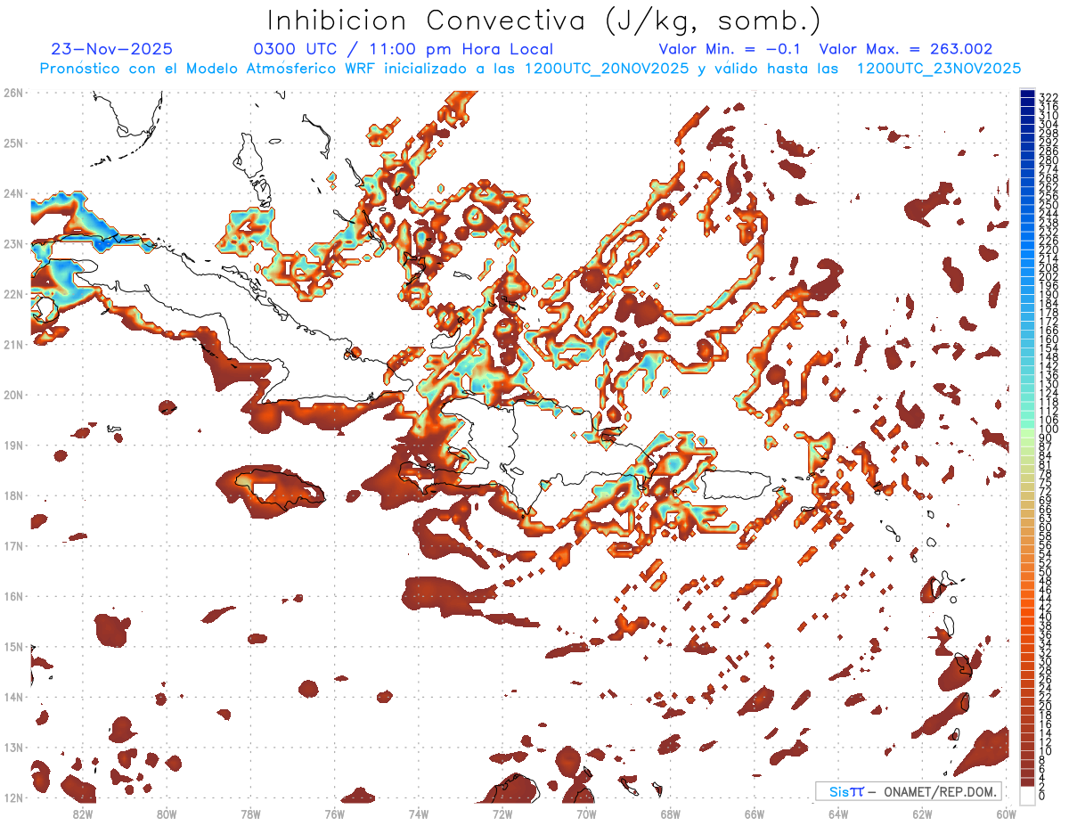Click the 14N latitude label
The image size is (1069, 826).
pyautogui.click(x=12, y=697)
